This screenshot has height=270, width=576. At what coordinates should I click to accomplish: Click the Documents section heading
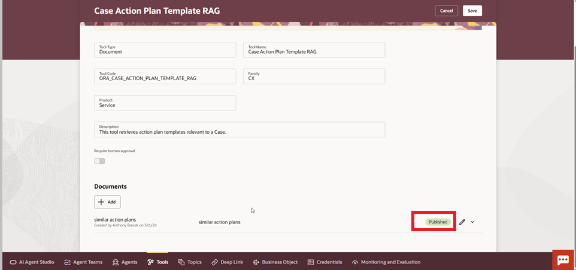point(110,186)
